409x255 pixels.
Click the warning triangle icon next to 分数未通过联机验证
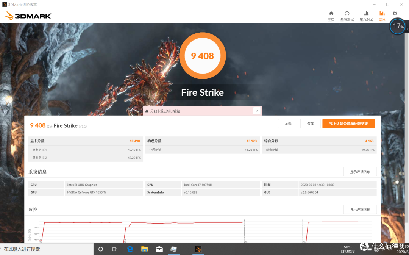click(x=147, y=111)
